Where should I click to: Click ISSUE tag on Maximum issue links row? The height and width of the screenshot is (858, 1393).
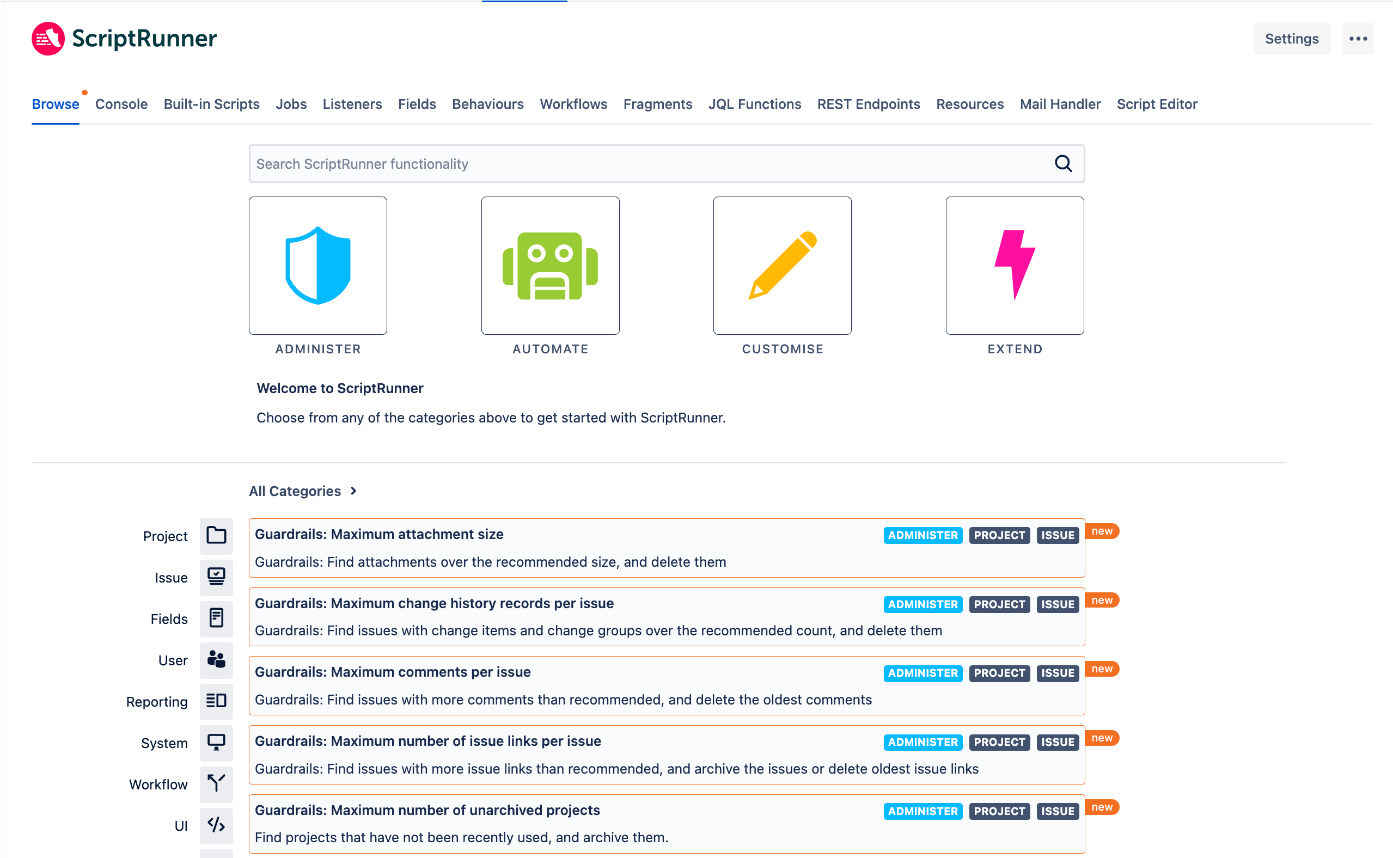[x=1058, y=742]
